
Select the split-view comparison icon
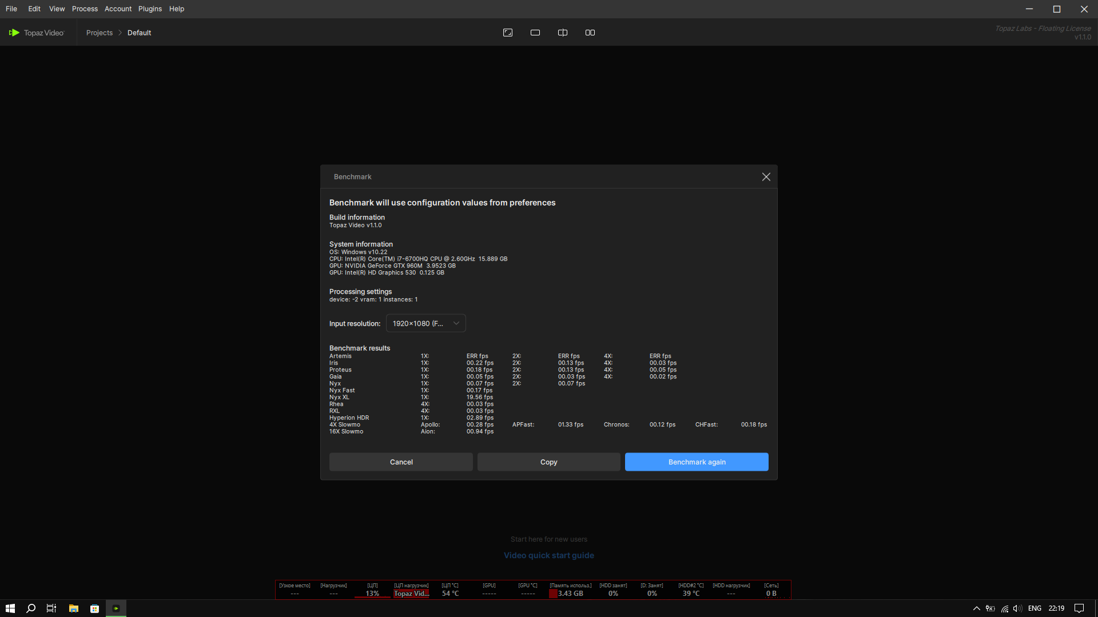pyautogui.click(x=563, y=33)
